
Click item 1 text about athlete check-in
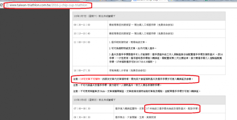pos(128,42)
